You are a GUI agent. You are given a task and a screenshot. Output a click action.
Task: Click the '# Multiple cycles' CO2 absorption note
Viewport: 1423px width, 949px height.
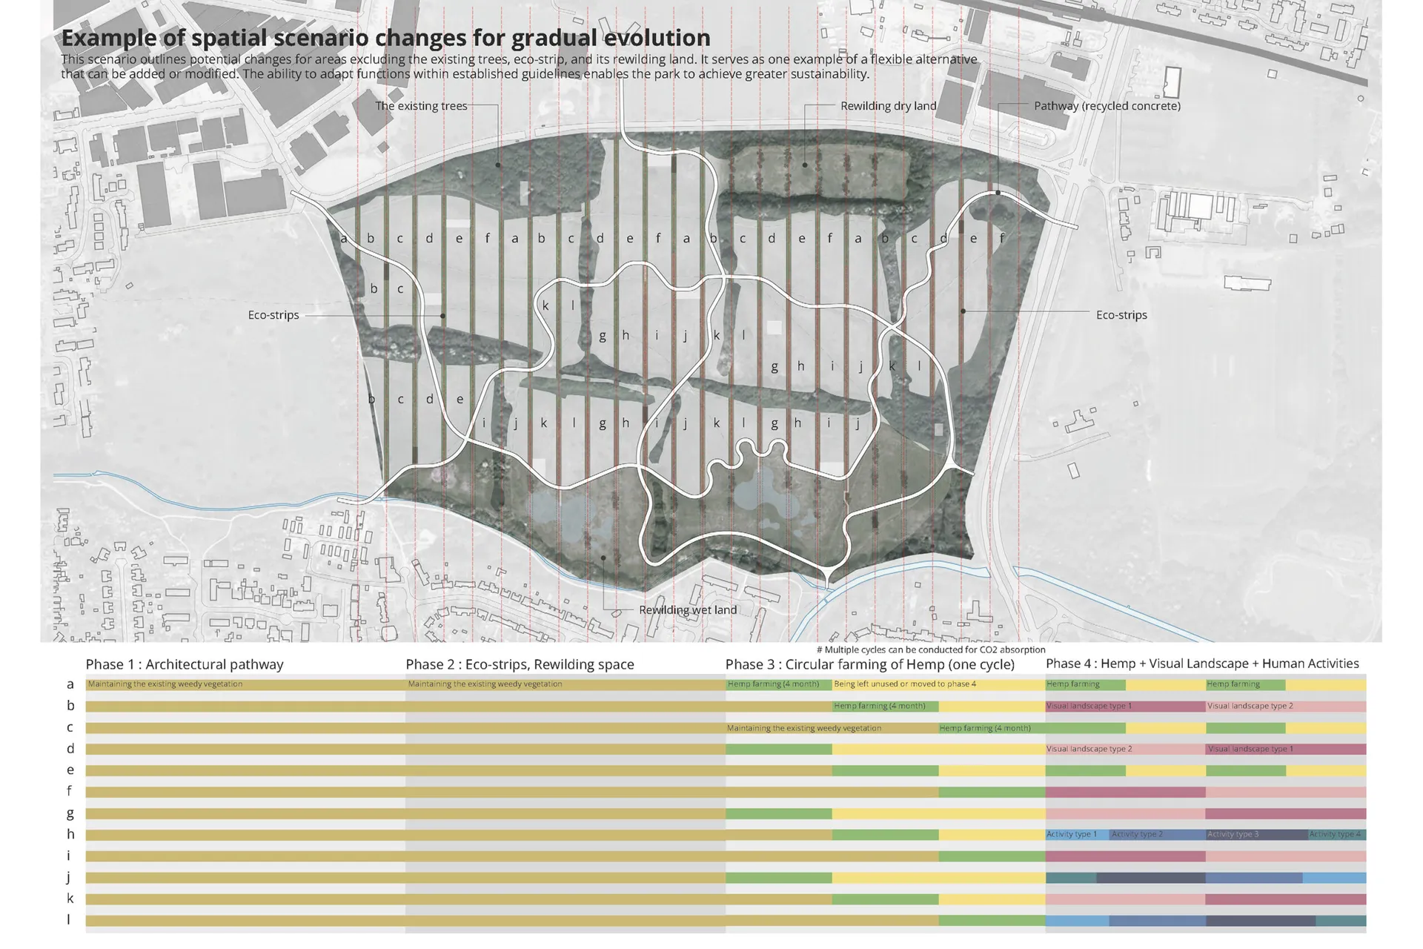[x=930, y=649]
